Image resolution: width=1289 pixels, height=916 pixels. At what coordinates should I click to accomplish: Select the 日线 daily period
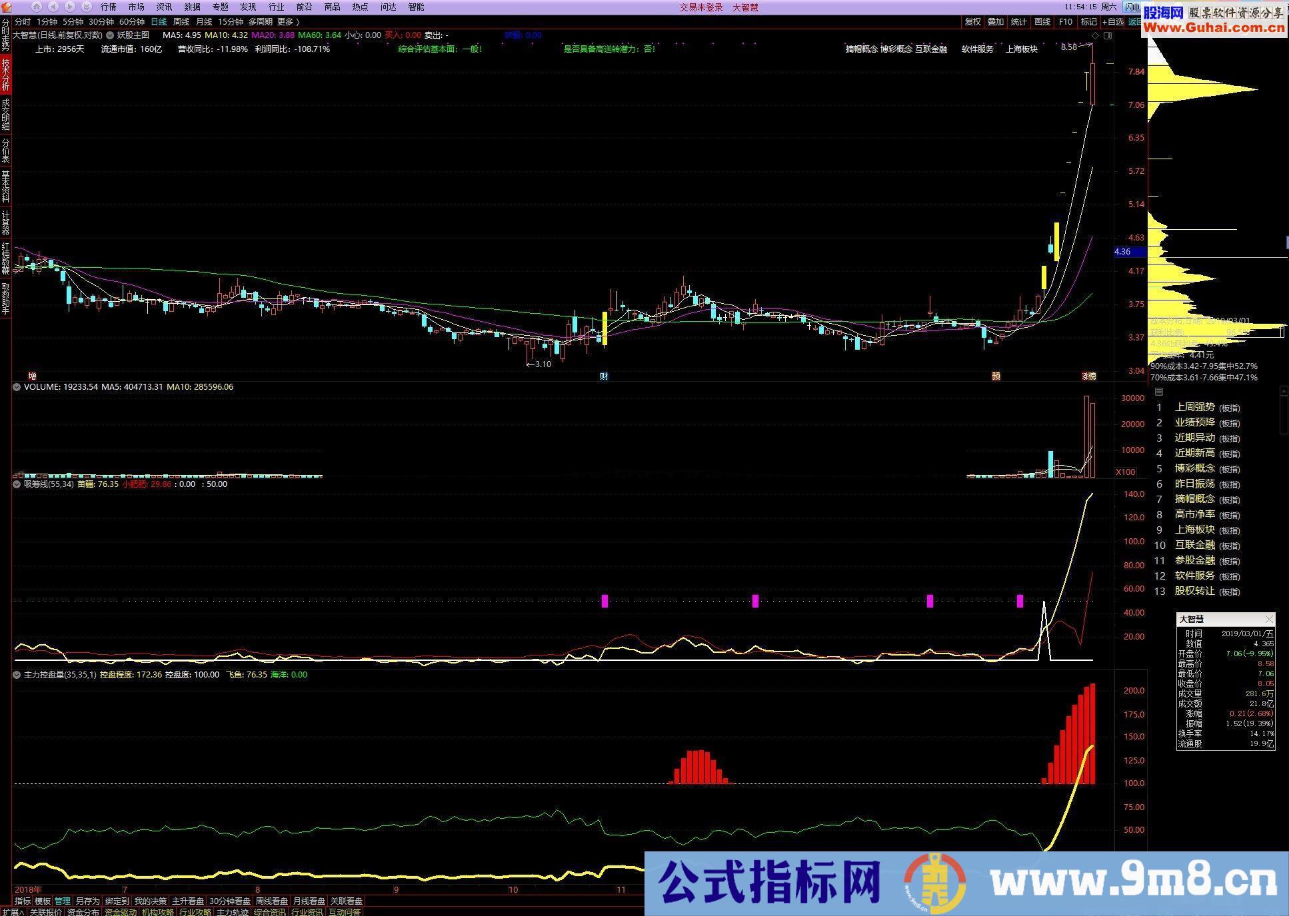[x=159, y=22]
